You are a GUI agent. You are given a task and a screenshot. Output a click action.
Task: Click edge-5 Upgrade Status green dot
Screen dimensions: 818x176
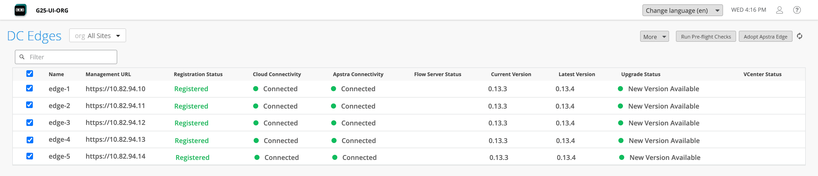pyautogui.click(x=622, y=158)
